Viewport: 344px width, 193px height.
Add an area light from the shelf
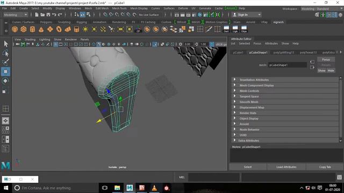click(120, 29)
